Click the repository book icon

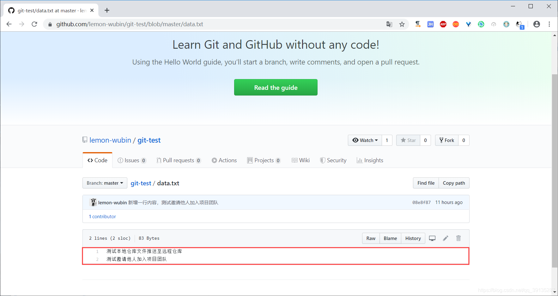(85, 140)
